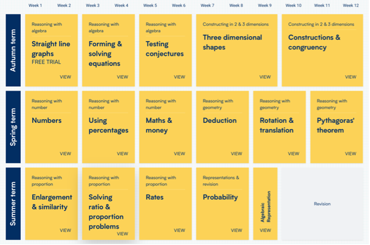The height and width of the screenshot is (245, 370).
Task: Click VIEW on Solving ratio & proportion problems
Action: (122, 234)
